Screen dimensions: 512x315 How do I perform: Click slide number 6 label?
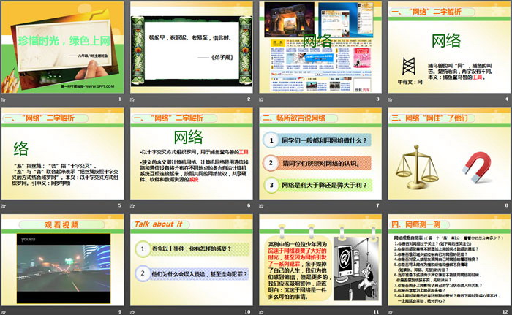click(249, 205)
